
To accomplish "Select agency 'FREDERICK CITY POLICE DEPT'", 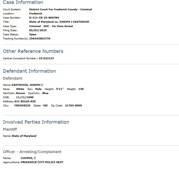I will tap(42, 162).
